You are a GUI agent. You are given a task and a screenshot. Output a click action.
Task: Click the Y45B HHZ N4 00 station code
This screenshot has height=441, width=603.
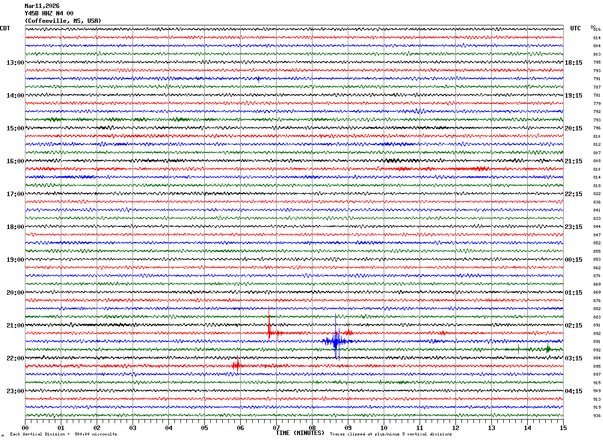[x=49, y=13]
